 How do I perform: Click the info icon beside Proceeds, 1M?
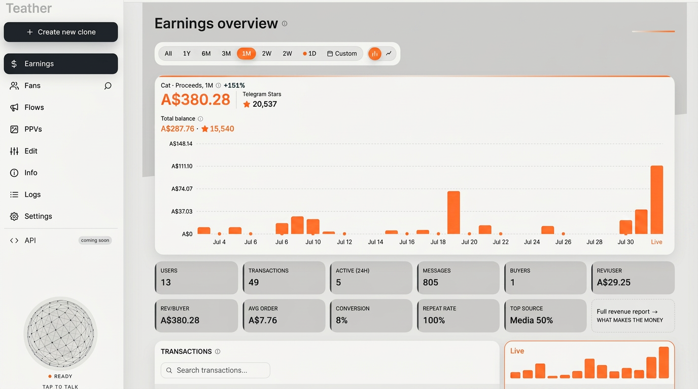(218, 86)
